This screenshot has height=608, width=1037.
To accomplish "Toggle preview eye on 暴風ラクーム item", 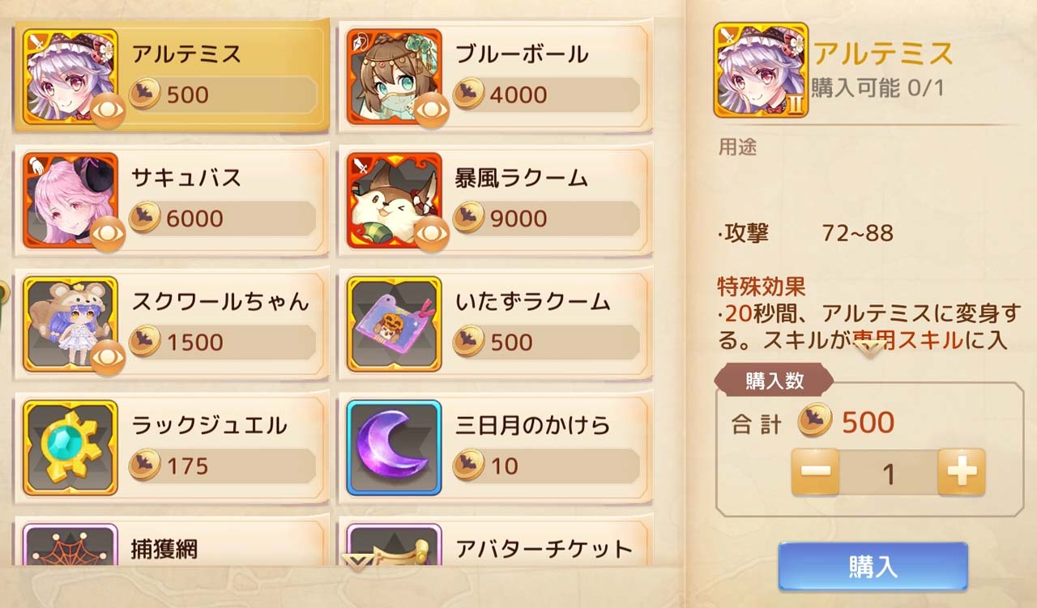I will (x=432, y=233).
